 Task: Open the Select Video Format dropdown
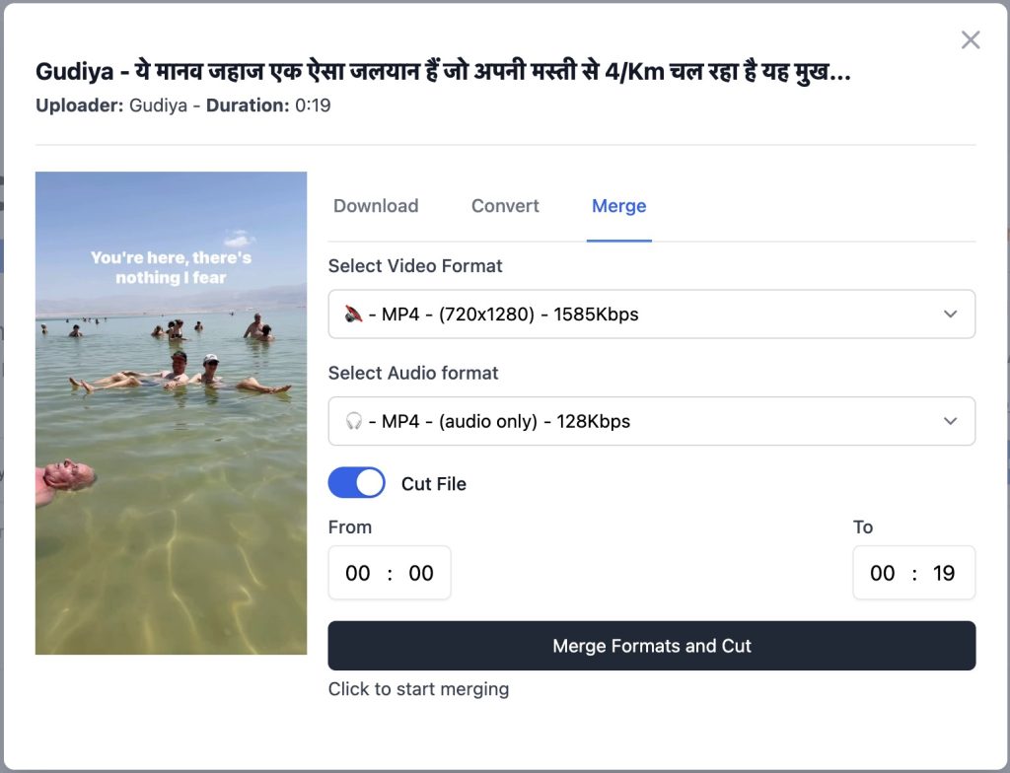651,315
